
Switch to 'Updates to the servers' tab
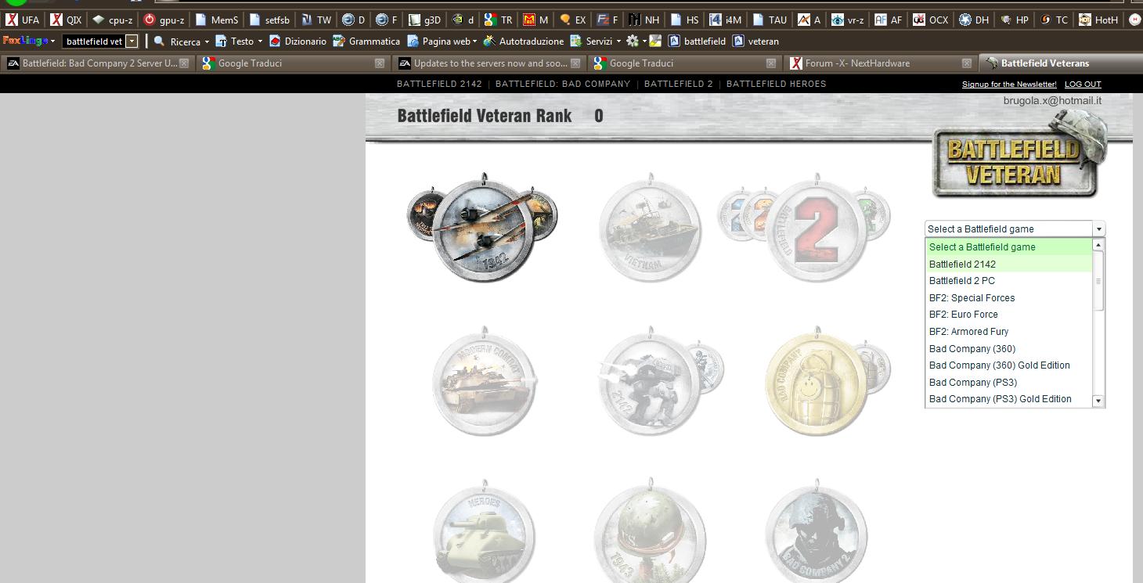(x=490, y=63)
